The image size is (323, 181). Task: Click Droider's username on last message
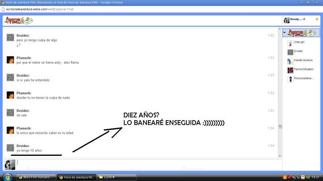point(23,146)
